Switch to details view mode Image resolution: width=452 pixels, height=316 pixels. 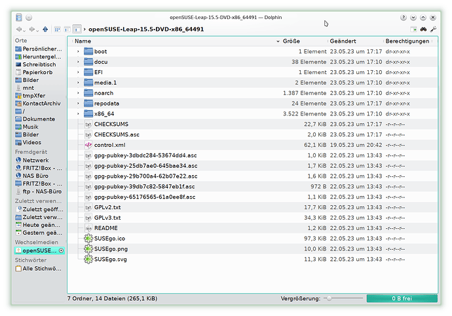point(77,30)
